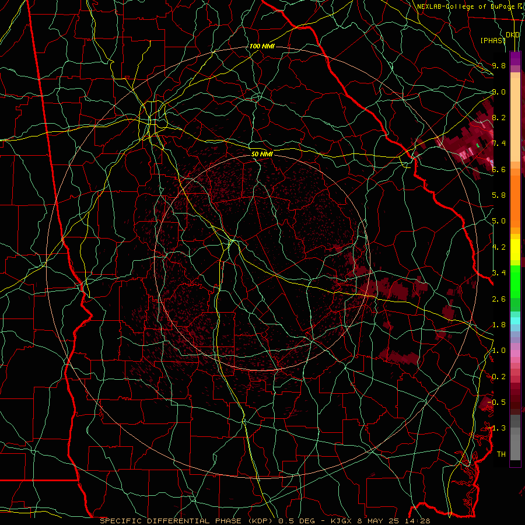This screenshot has width=525, height=525.
Task: Click the 1.0 legend value
Action: click(499, 351)
